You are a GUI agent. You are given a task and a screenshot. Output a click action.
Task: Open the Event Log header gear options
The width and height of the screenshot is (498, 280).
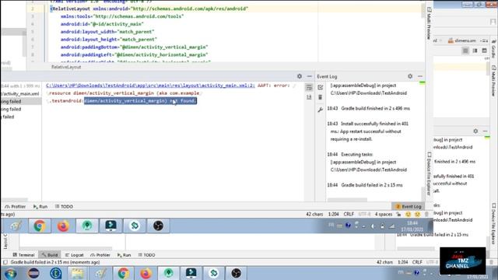point(410,76)
